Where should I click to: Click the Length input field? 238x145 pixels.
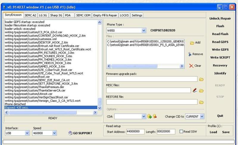click(166, 132)
